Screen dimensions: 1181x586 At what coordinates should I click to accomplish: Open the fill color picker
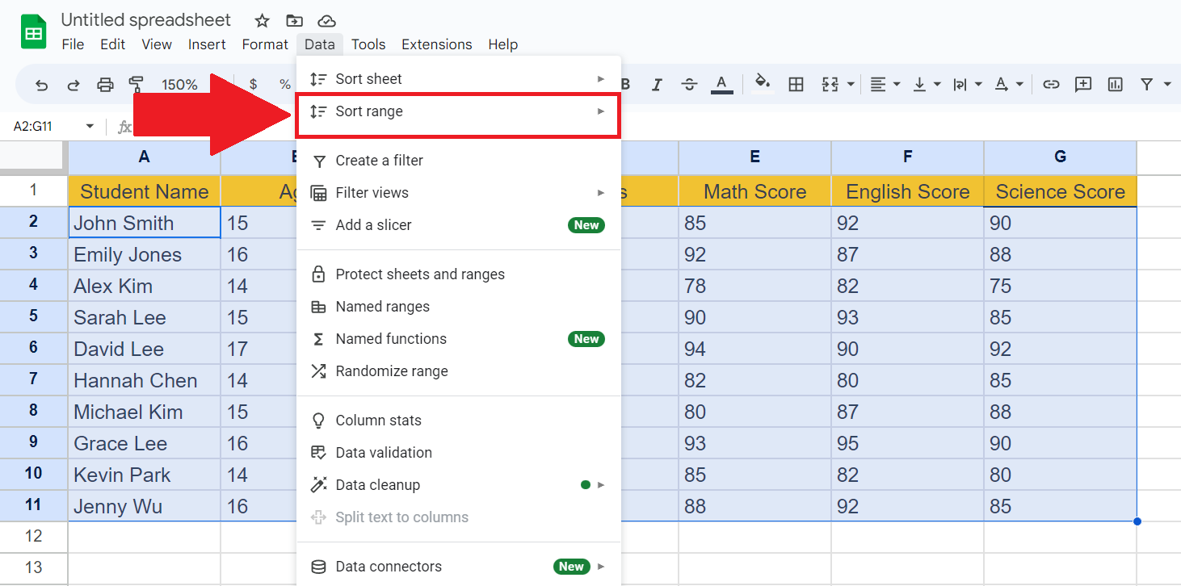[x=762, y=84]
